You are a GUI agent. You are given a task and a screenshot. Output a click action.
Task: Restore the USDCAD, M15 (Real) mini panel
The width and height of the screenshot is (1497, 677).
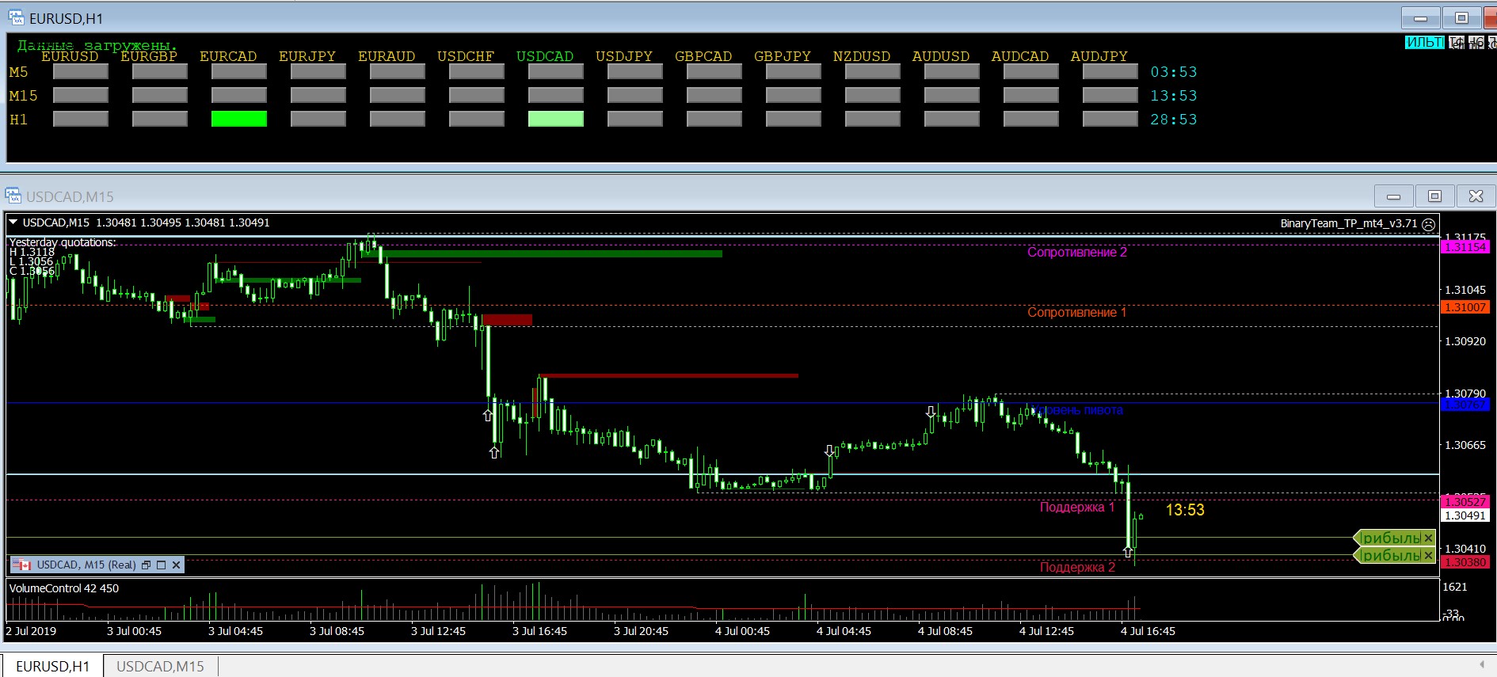pyautogui.click(x=146, y=565)
